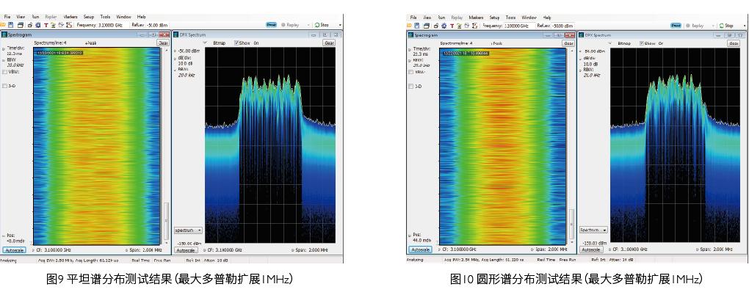Click the Pos value in Figure 10 Spectrogram
This screenshot has height=295, width=749.
click(421, 240)
